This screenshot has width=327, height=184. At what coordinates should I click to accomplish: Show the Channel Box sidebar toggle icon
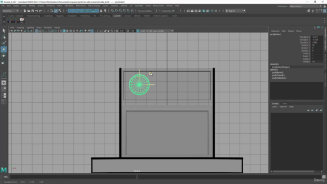tap(324, 11)
